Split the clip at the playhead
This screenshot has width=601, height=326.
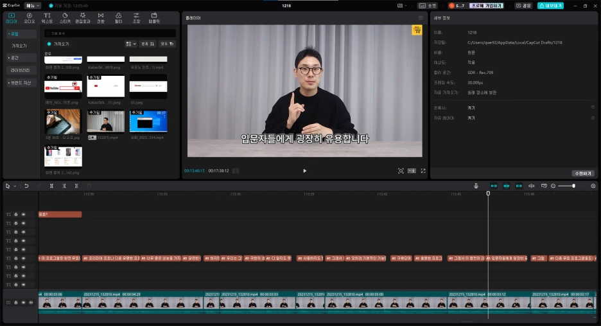pos(51,186)
